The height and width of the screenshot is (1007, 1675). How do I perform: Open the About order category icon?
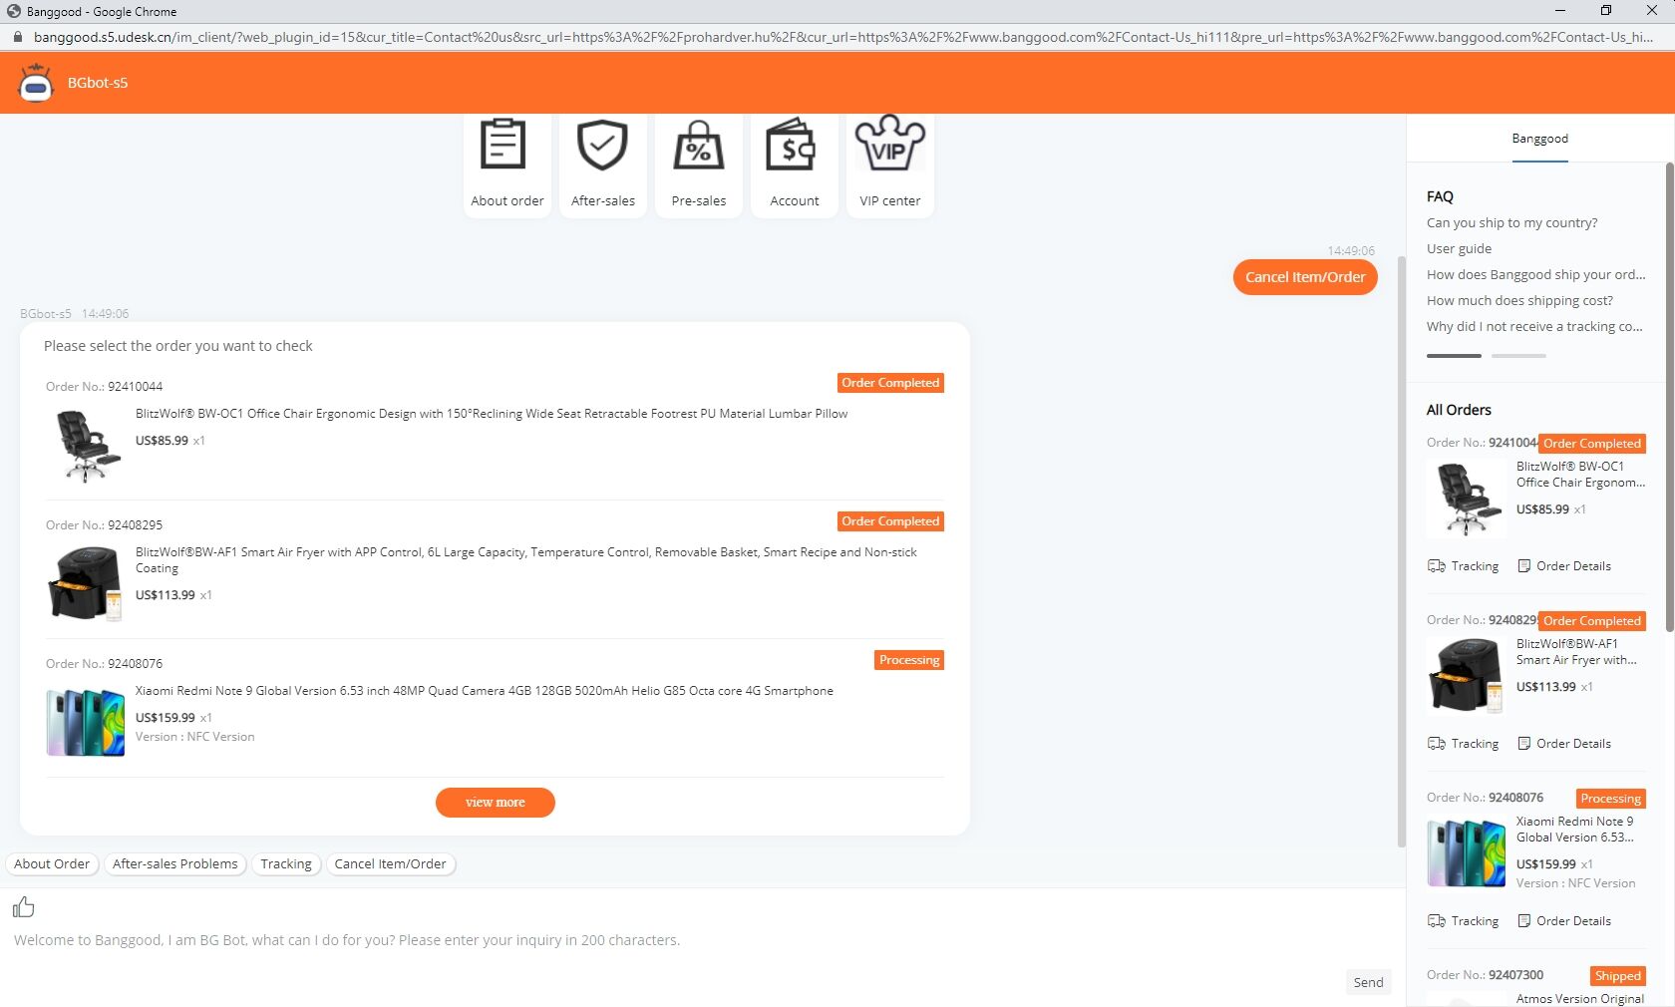pyautogui.click(x=502, y=146)
